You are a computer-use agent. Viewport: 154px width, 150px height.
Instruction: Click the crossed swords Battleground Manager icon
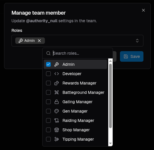point(57,92)
